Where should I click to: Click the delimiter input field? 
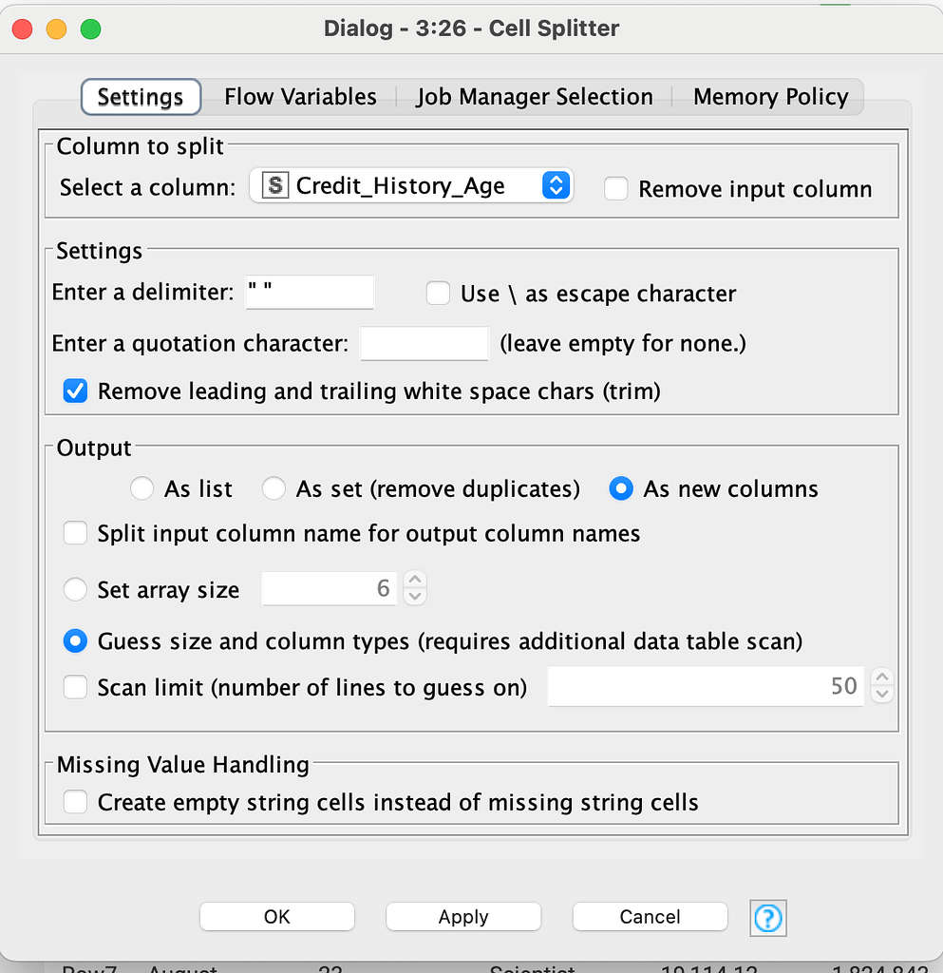310,292
